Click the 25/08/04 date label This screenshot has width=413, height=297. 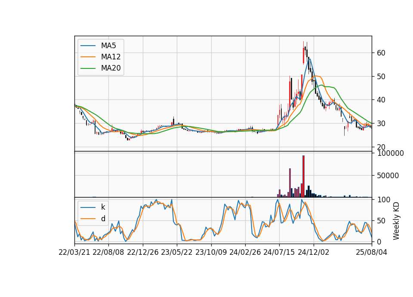[372, 252]
